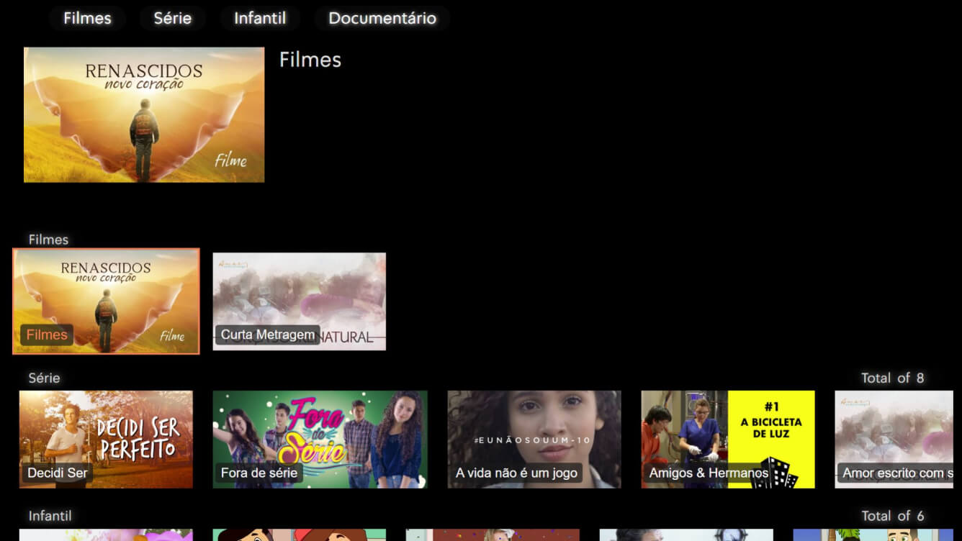The width and height of the screenshot is (962, 541).
Task: Click Total of 8 in Série row
Action: [x=892, y=378]
